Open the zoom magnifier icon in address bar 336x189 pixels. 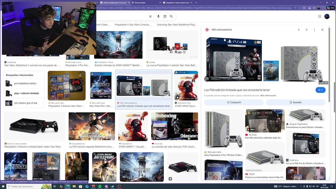(x=295, y=8)
